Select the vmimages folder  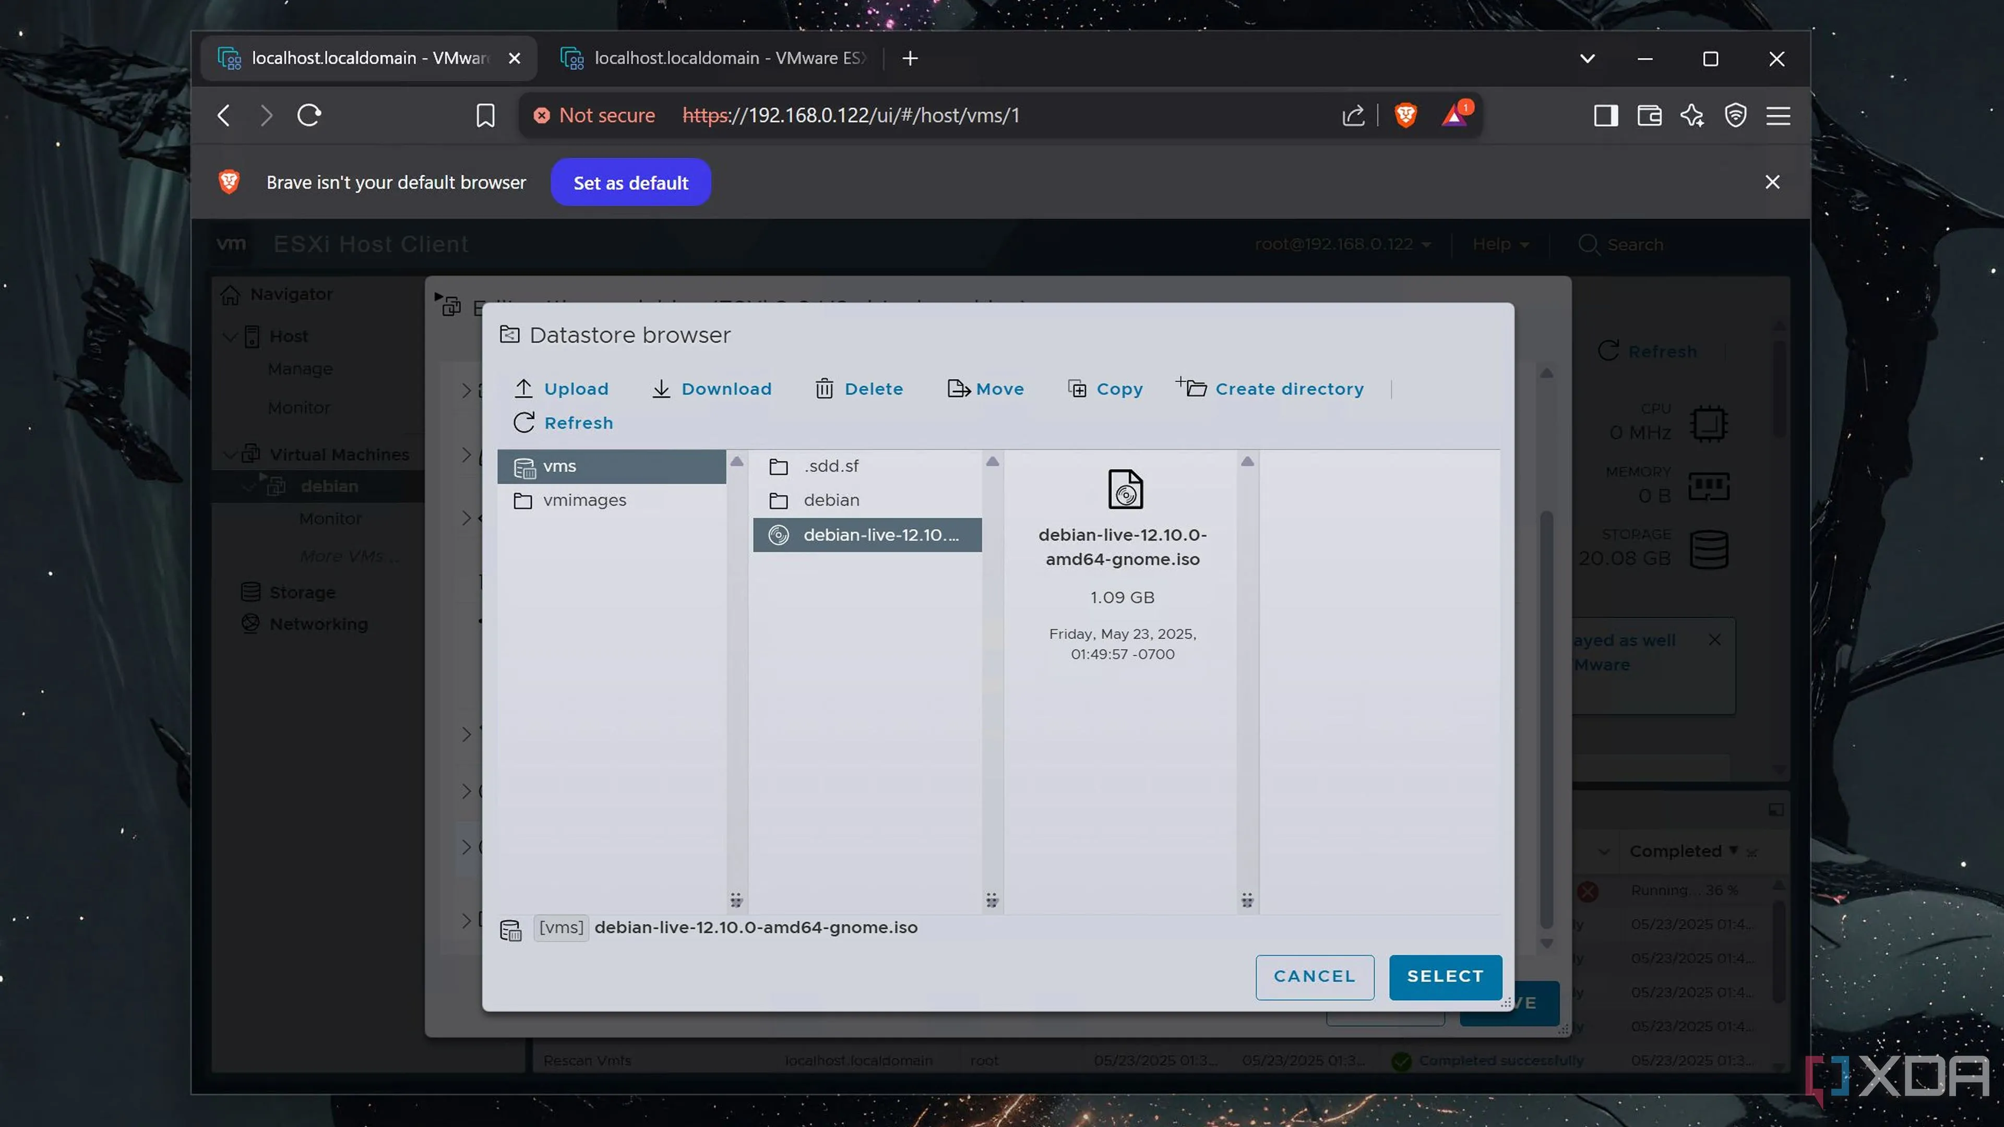(x=612, y=500)
